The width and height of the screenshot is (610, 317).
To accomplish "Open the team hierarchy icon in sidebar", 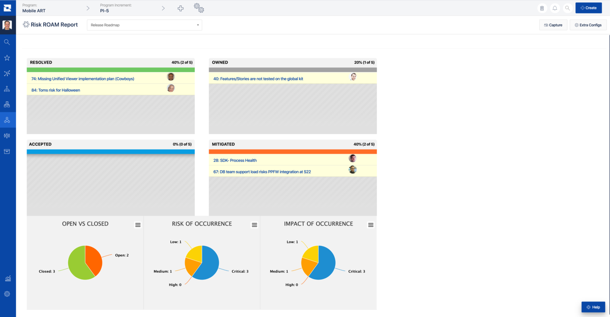I will point(7,88).
